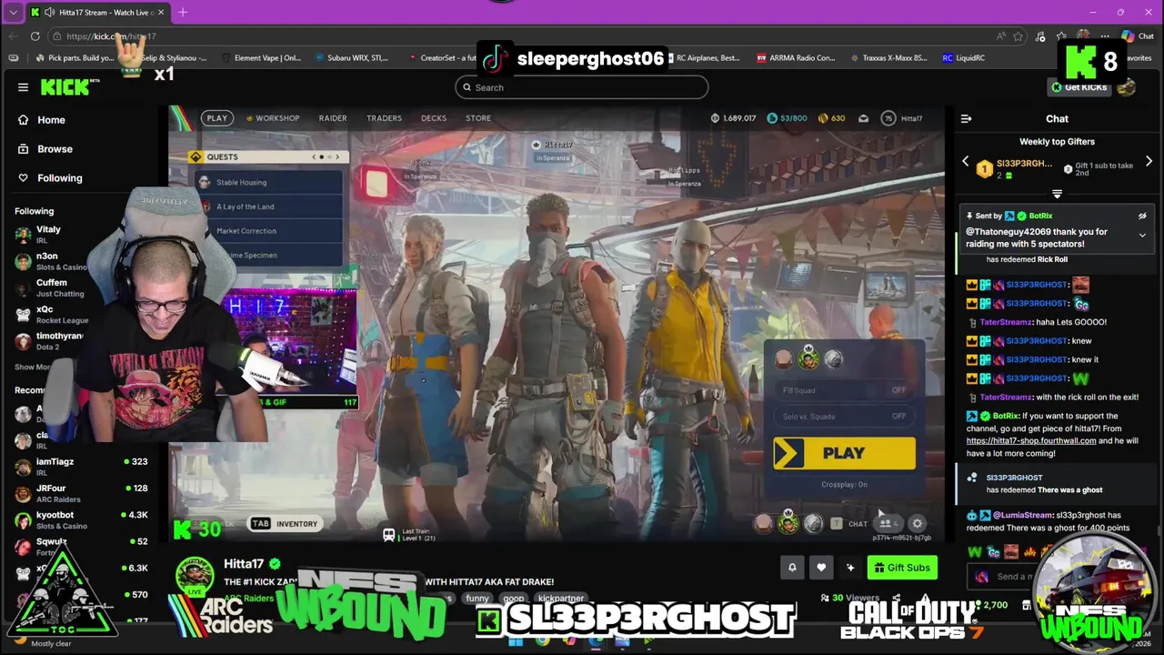
Task: Expand the weekly gifters drag handle
Action: 1057,194
